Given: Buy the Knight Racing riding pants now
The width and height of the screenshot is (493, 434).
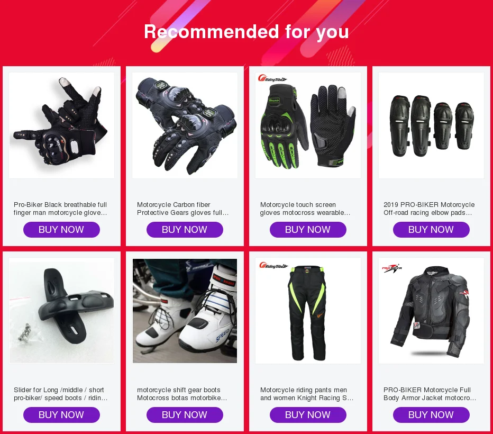Looking at the screenshot, I should coord(308,415).
